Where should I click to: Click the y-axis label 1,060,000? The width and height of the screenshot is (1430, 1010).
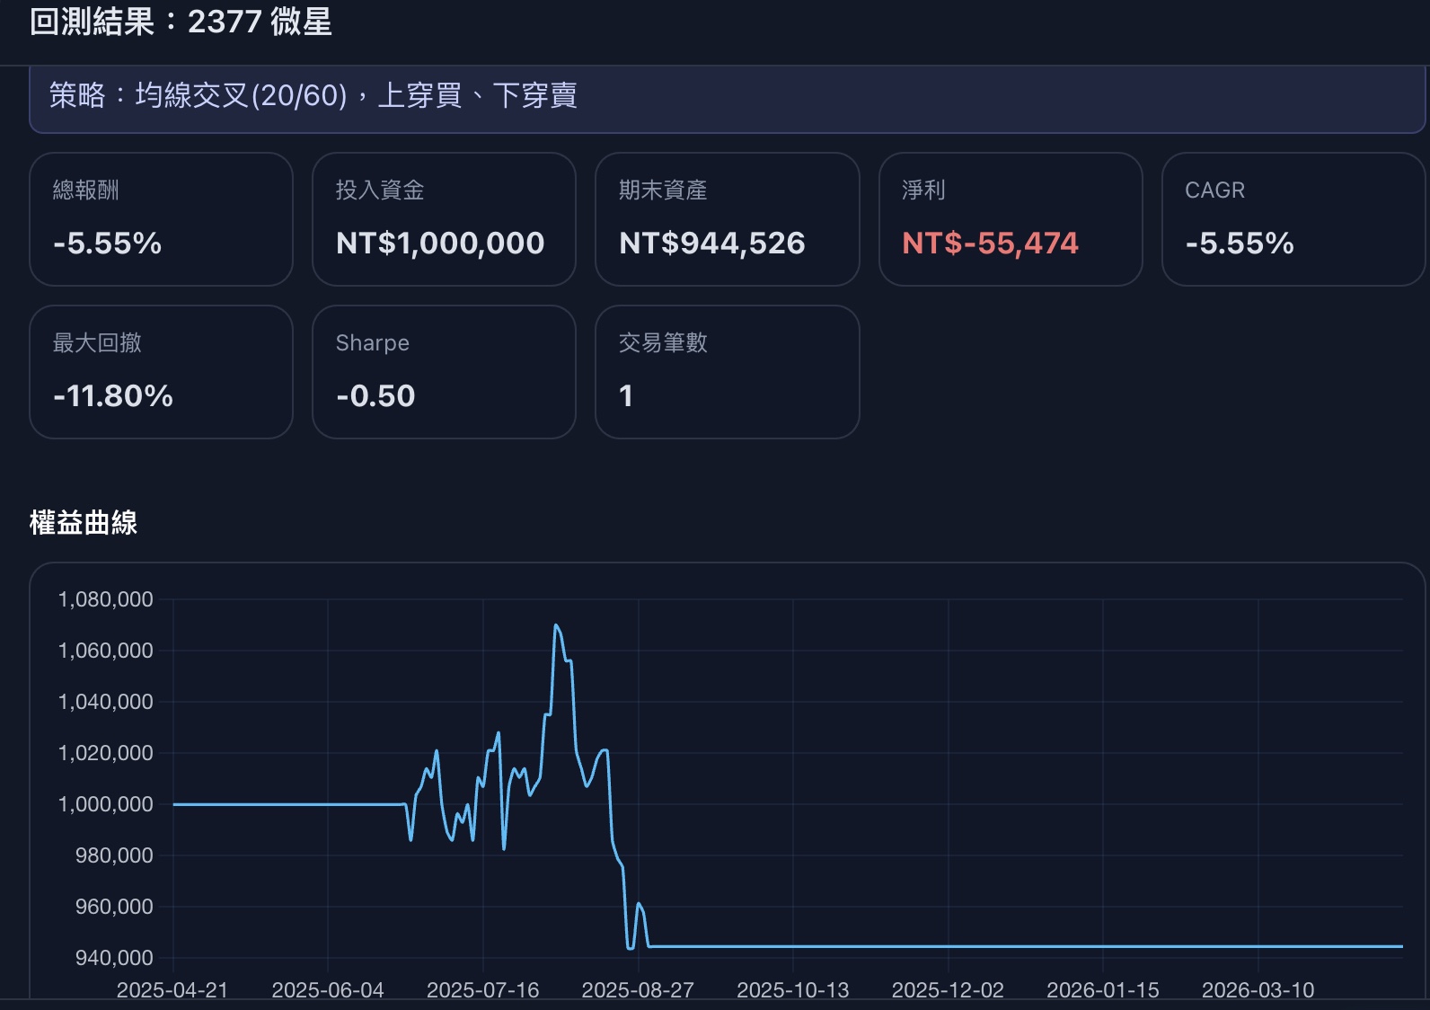[x=106, y=651]
